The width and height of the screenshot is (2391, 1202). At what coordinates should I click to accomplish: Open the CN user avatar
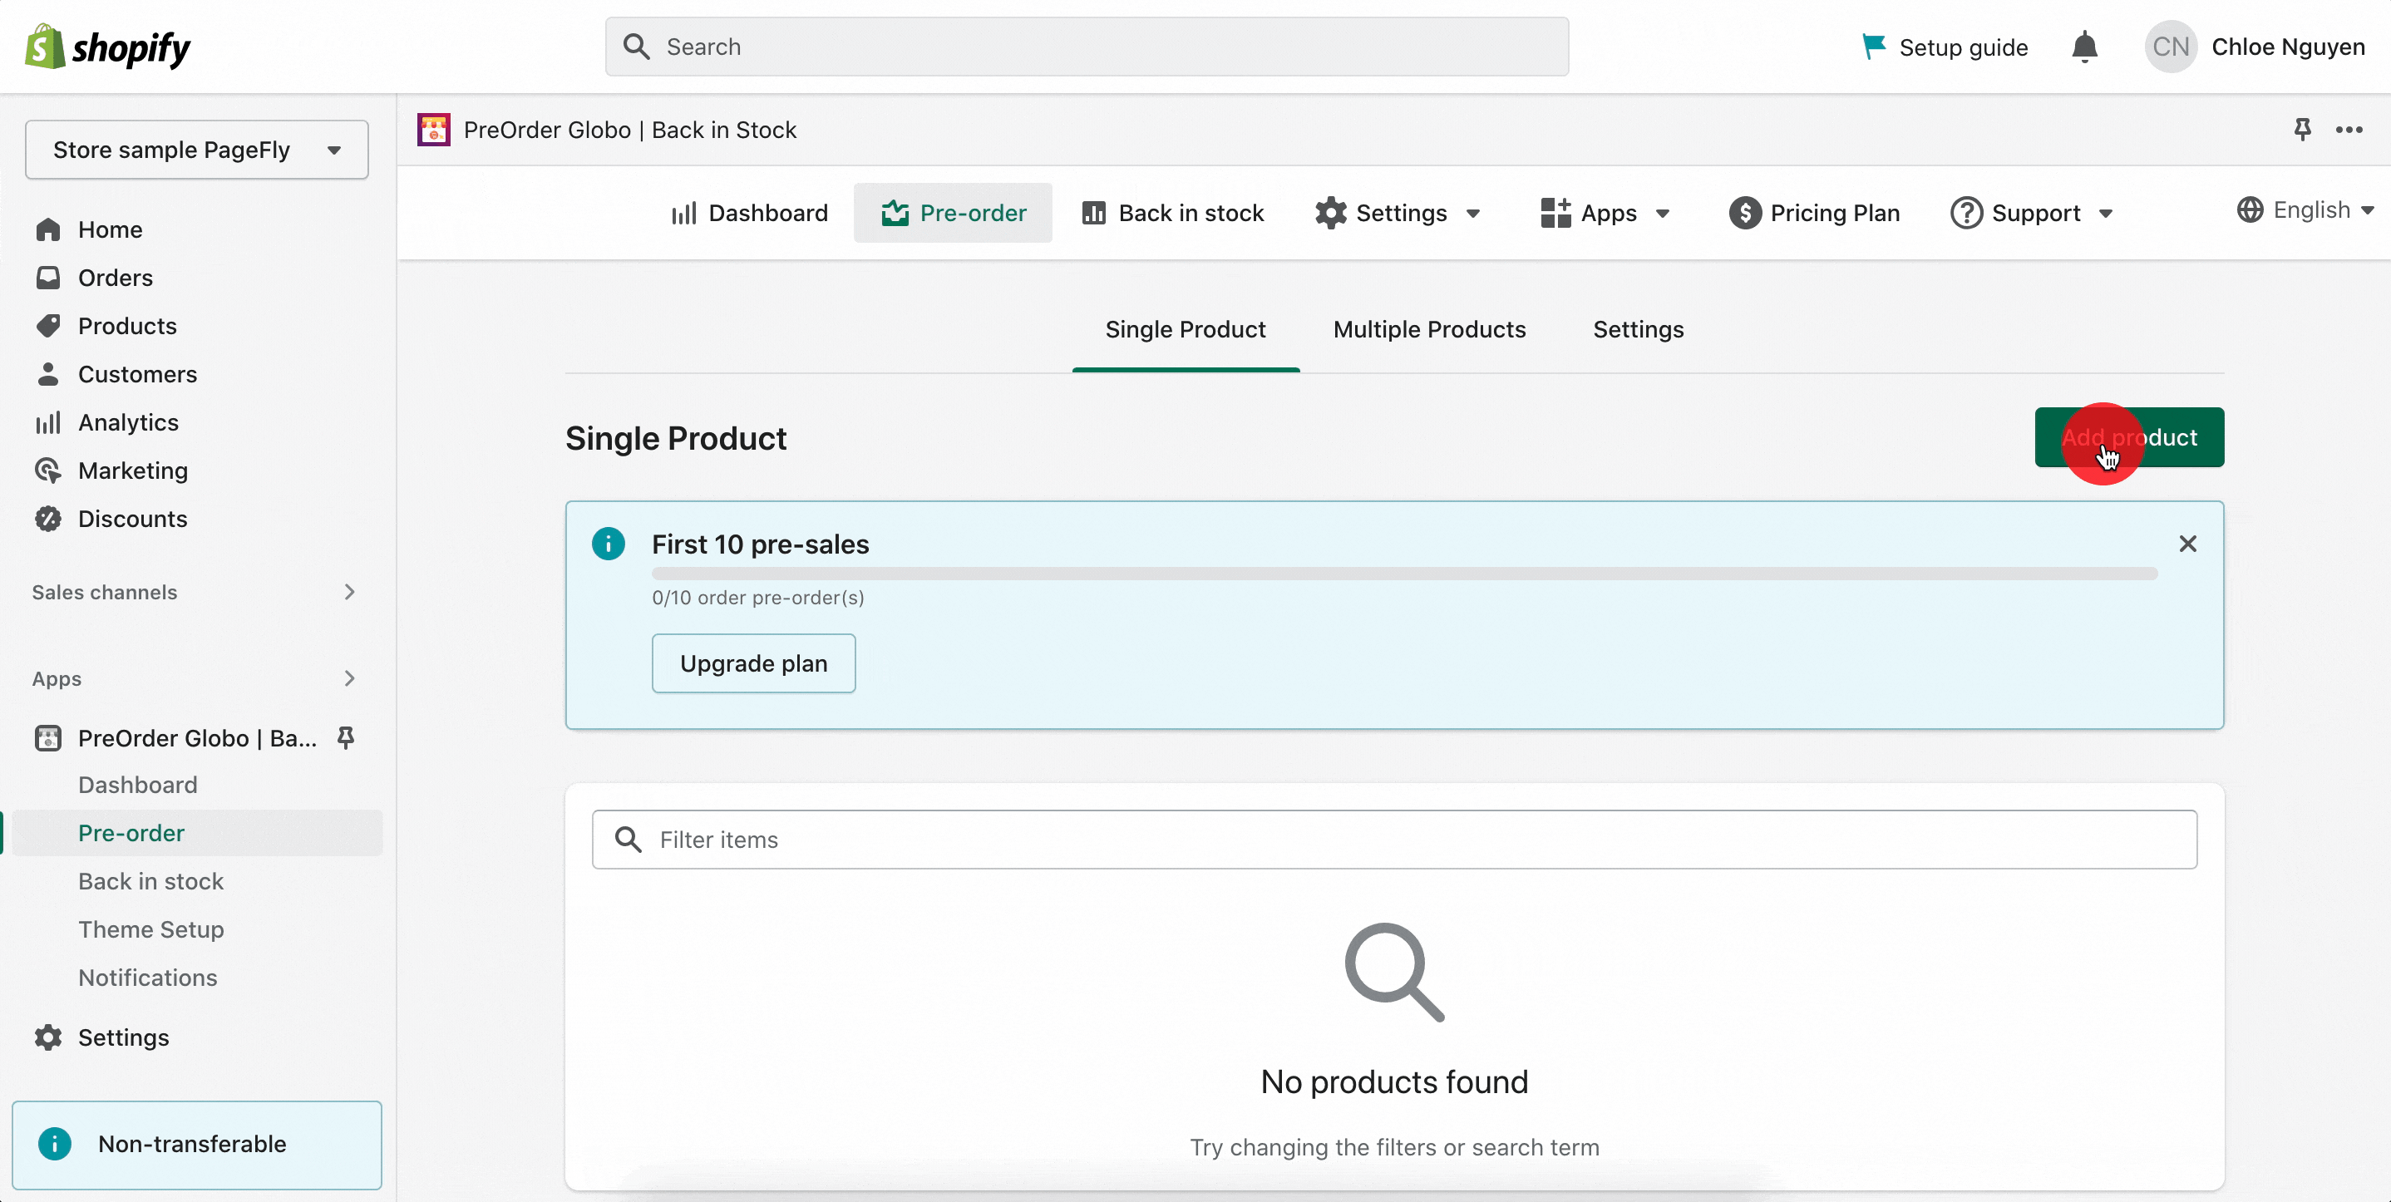pos(2170,47)
